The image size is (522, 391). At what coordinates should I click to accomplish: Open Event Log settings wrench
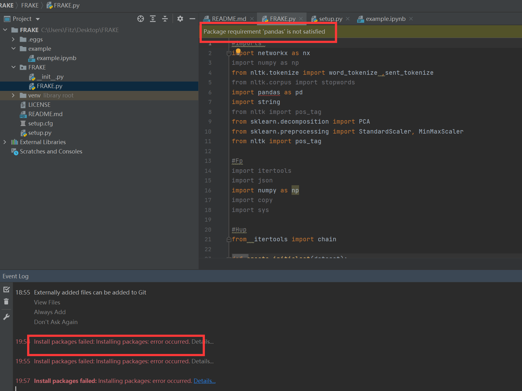pos(6,317)
